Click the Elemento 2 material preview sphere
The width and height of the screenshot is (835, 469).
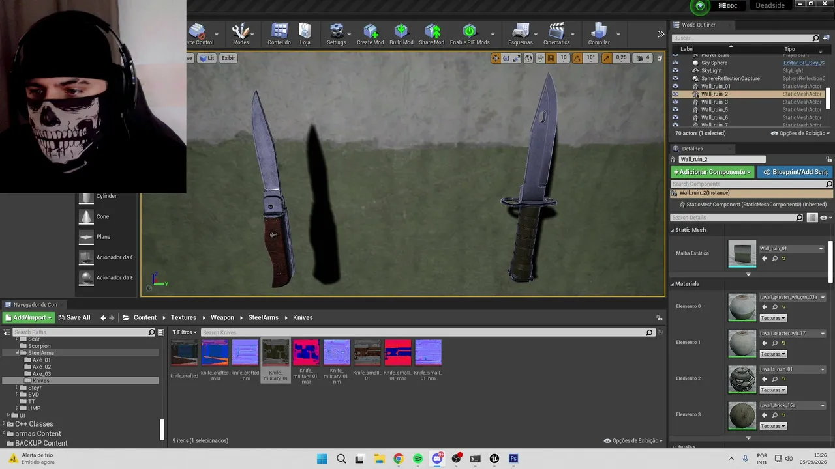(742, 379)
